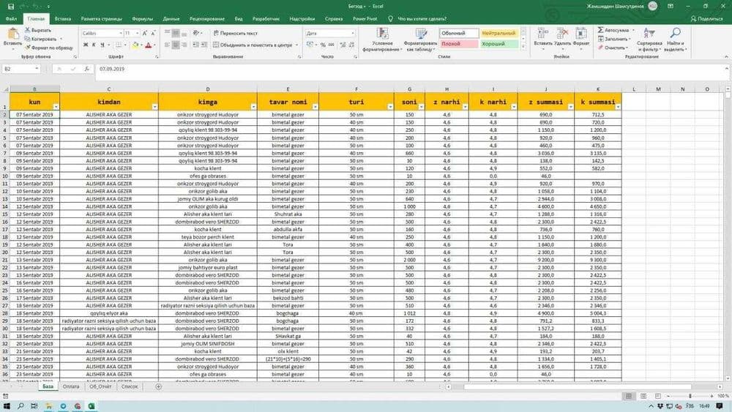The image size is (732, 412).
Task: Click Вырезать scissors icon
Action: point(28,30)
